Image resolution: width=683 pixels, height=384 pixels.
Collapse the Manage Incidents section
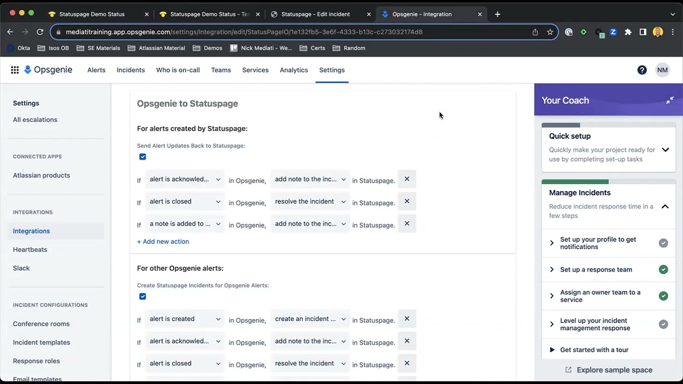click(665, 206)
